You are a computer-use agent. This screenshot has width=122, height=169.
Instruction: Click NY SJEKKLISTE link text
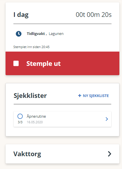point(96,96)
